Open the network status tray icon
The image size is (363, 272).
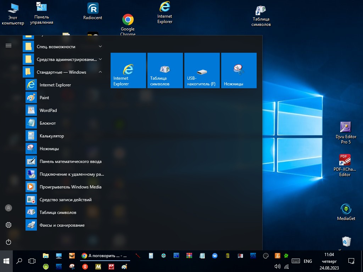[x=286, y=267]
